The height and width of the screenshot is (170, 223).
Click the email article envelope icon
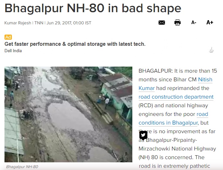pyautogui.click(x=162, y=22)
